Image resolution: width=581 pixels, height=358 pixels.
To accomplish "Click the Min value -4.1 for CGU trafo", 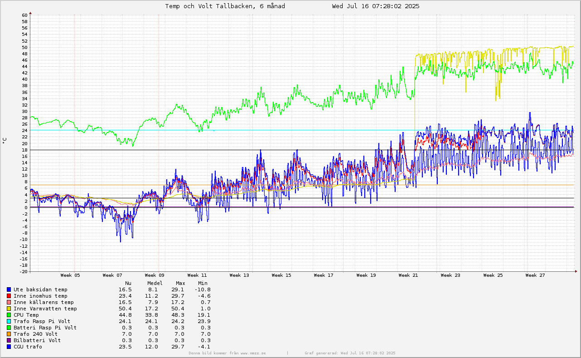I will (204, 347).
